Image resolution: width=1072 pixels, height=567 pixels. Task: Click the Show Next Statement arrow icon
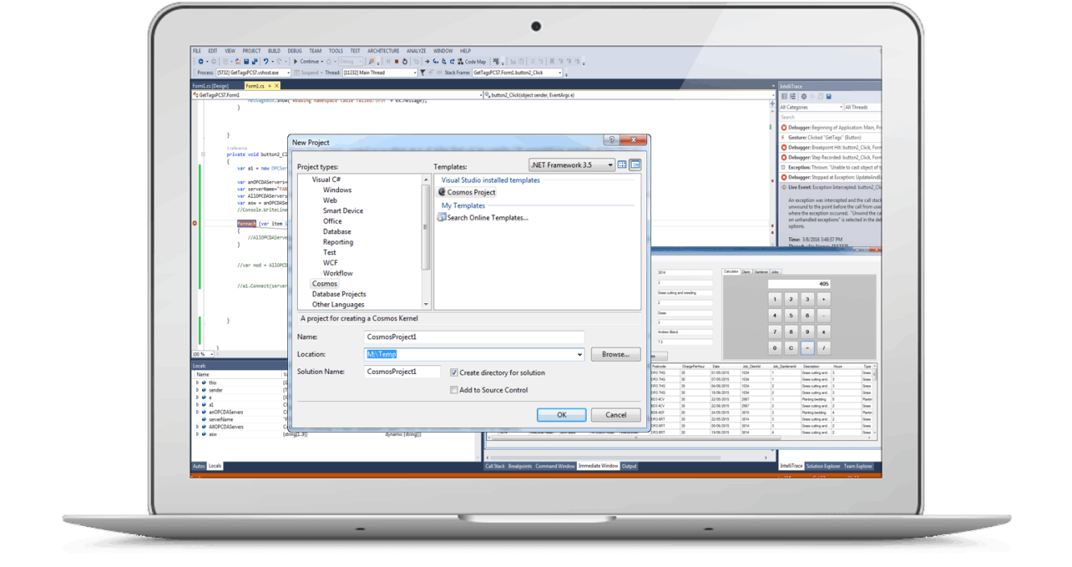pyautogui.click(x=427, y=61)
